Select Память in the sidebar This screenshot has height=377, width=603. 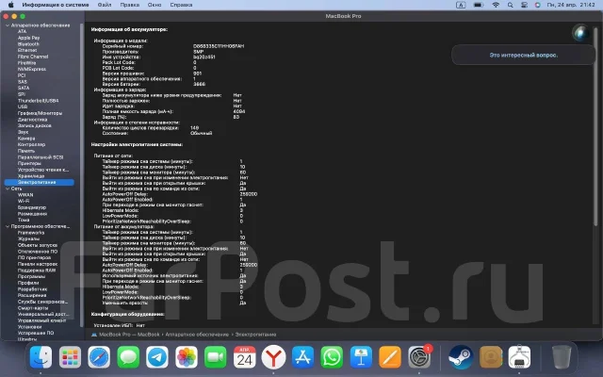[x=26, y=151]
